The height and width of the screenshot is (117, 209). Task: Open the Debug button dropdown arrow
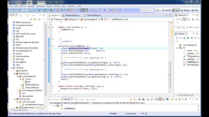pyautogui.click(x=42, y=10)
